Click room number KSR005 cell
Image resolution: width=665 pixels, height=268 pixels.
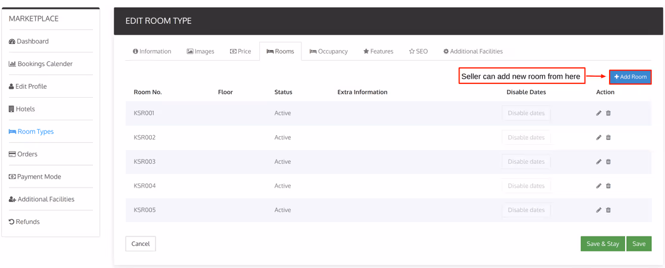[x=145, y=210]
